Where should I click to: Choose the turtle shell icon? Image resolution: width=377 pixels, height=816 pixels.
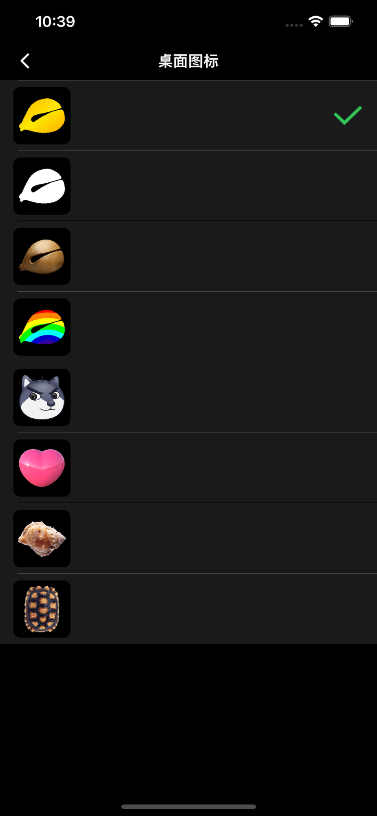pos(42,609)
